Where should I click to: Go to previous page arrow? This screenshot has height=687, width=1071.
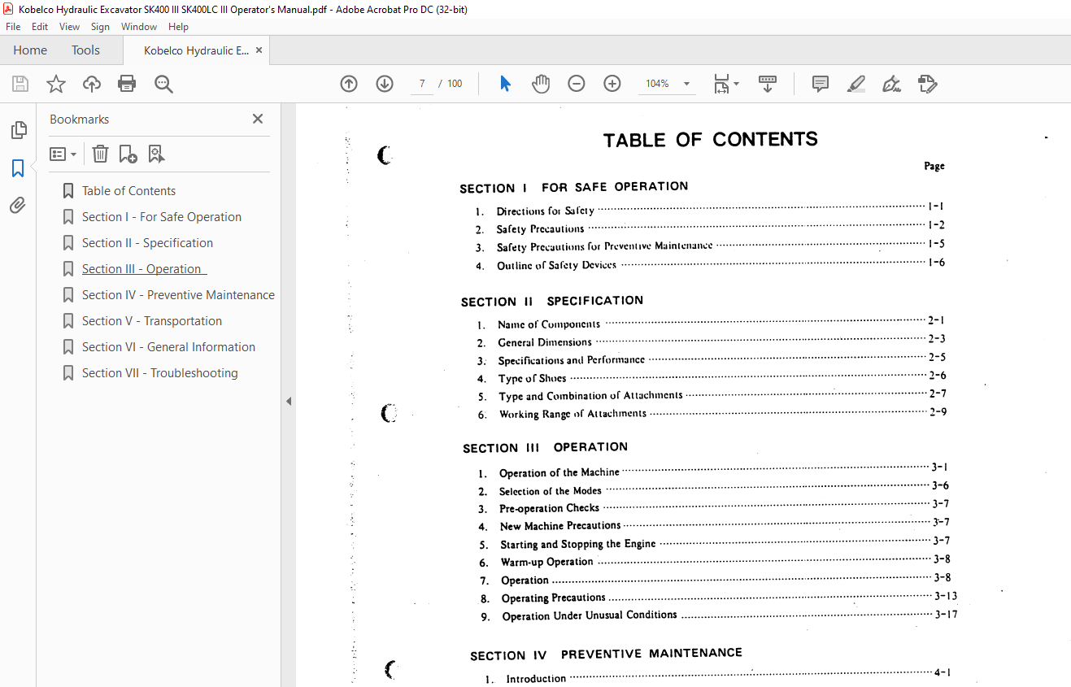[x=349, y=84]
